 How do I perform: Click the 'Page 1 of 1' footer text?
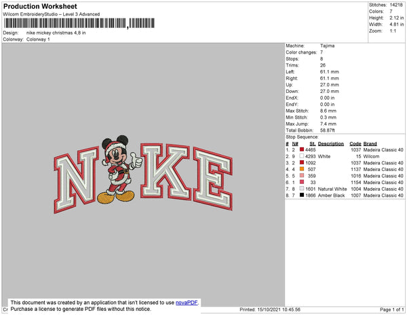coord(391,310)
